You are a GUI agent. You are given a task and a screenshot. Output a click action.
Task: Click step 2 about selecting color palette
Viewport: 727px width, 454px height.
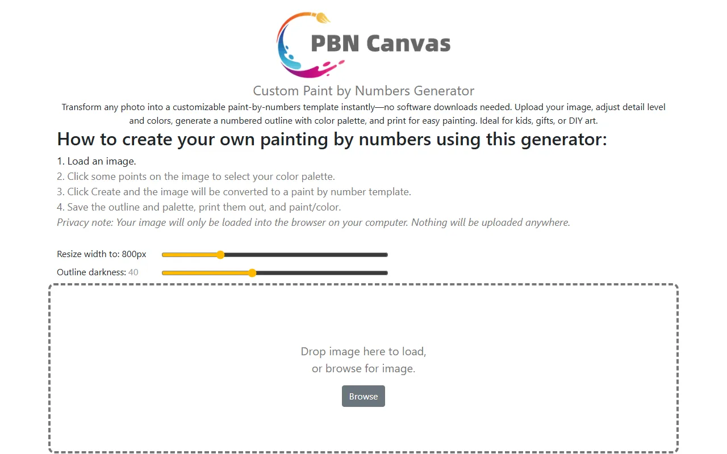[196, 176]
